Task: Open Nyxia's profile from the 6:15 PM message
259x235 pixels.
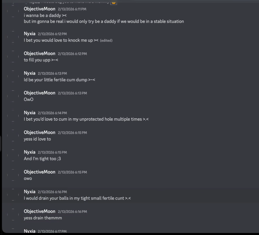Action: tap(30, 152)
